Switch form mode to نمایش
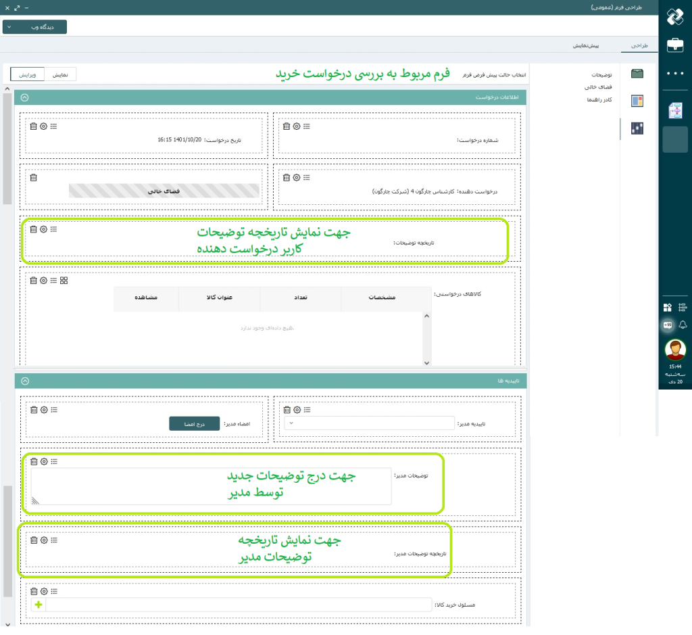Viewport: 692px width, 635px height. pos(60,74)
